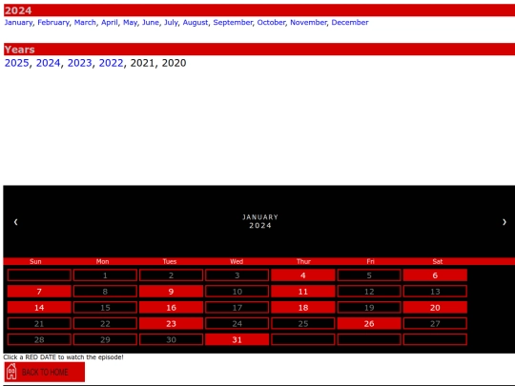Open the September month link
The width and height of the screenshot is (515, 386).
pos(233,22)
